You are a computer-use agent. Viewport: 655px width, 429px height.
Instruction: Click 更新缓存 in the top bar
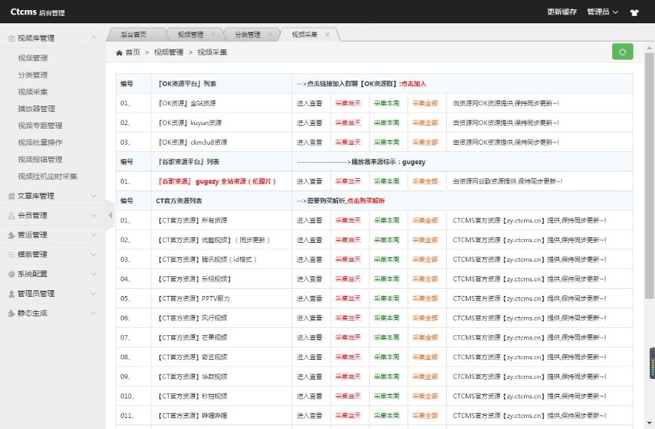(562, 12)
